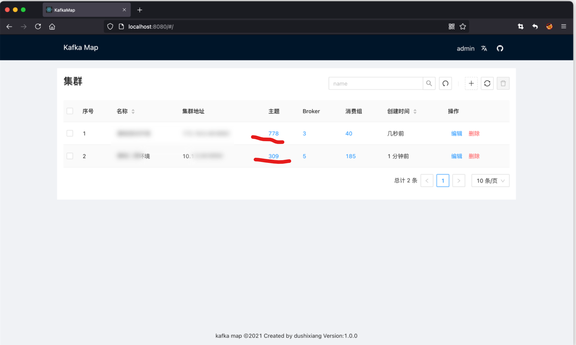Click the search magnifier icon

pos(429,83)
